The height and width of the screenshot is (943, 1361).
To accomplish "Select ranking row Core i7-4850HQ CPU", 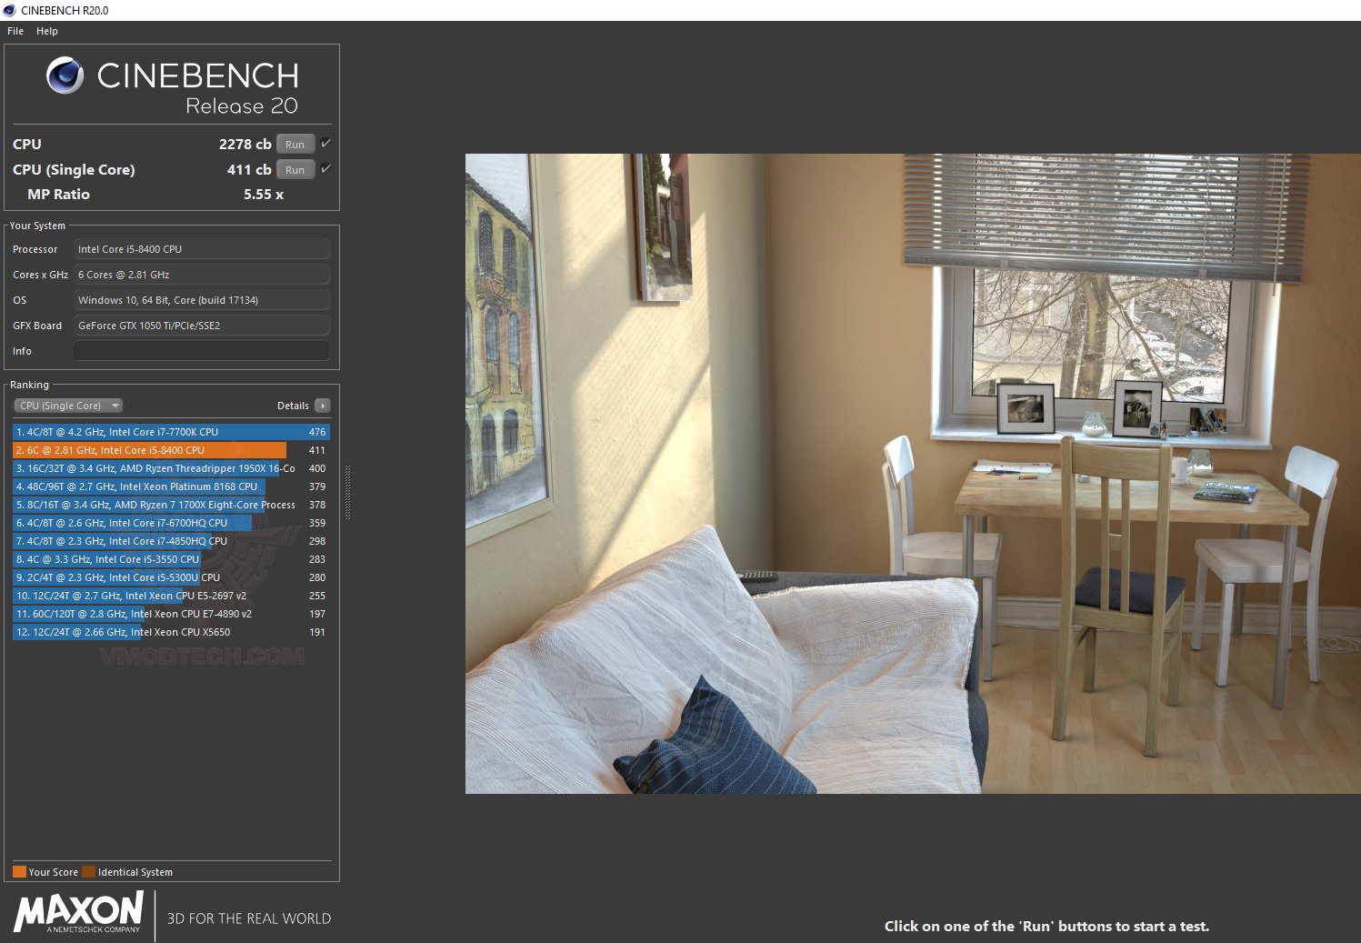I will pos(171,541).
